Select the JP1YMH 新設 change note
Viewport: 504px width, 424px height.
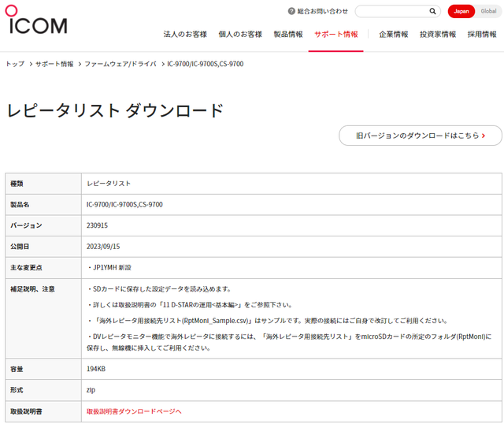click(x=109, y=268)
